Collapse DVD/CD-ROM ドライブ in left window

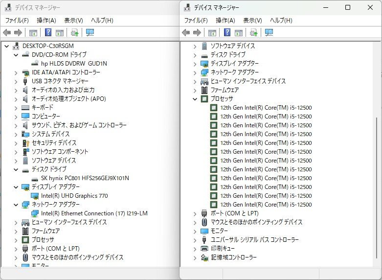[x=16, y=55]
